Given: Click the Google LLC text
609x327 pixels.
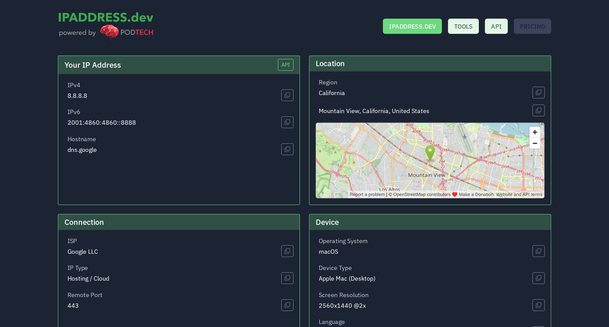Looking at the screenshot, I should [82, 252].
